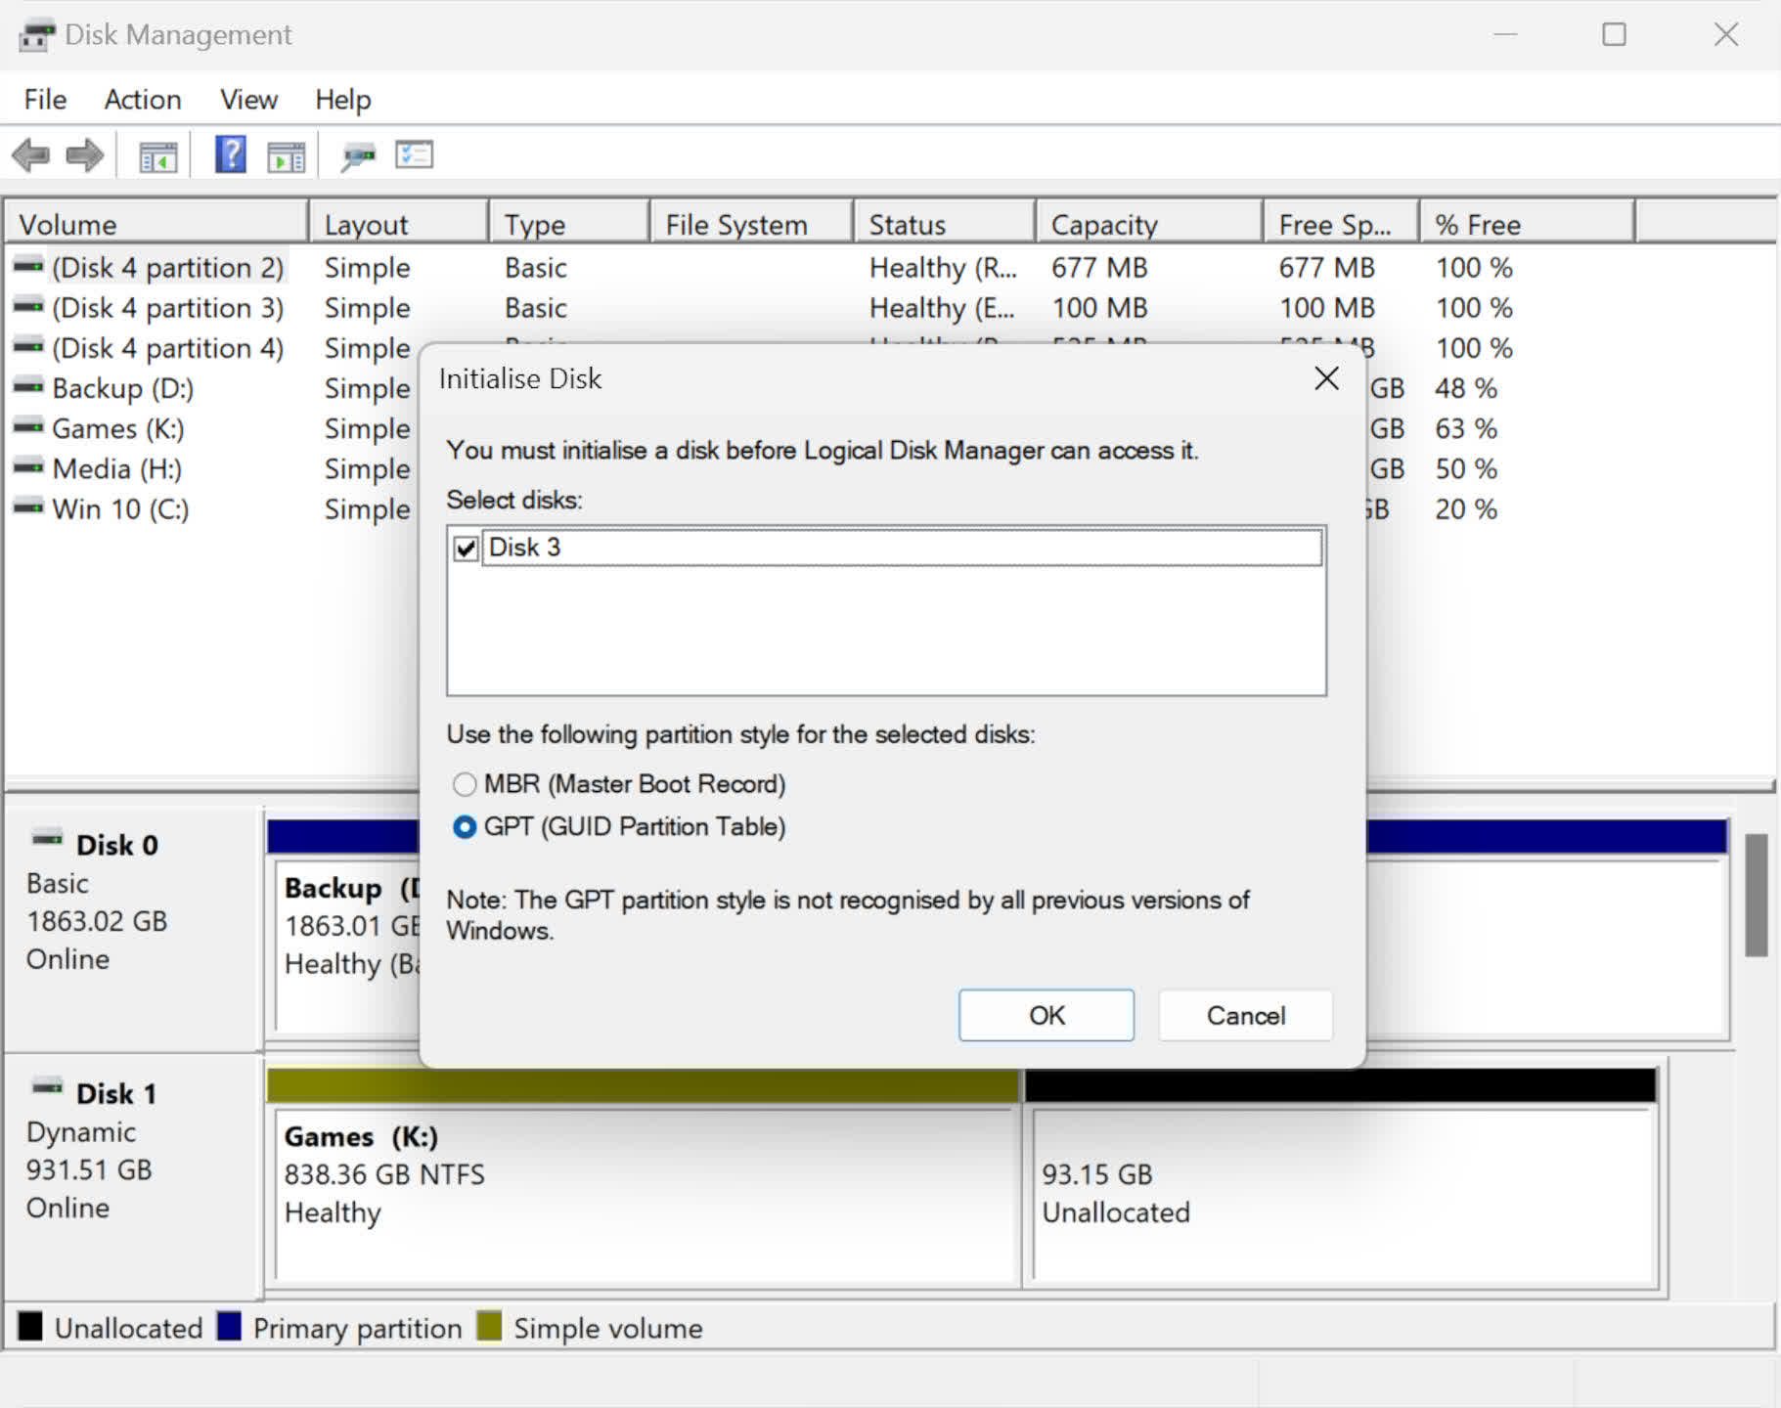Click Cancel in the Initialise Disk dialog
Viewport: 1781px width, 1408px height.
[x=1246, y=1015]
